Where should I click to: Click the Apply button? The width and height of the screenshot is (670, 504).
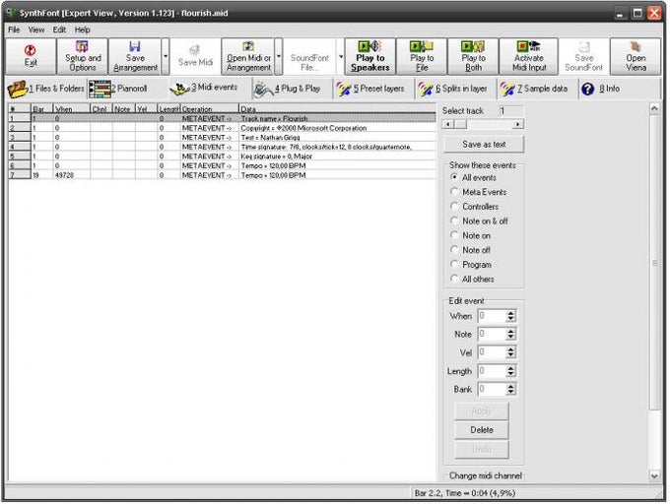[x=482, y=411]
